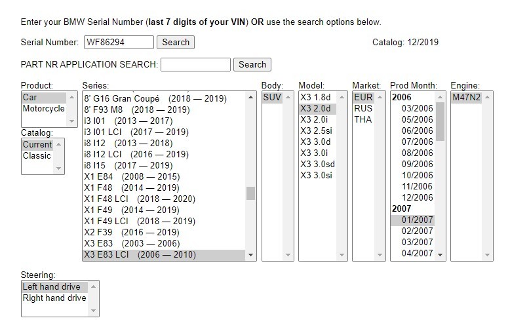Select i3 I01 LCI series
The image size is (529, 333).
pos(165,132)
